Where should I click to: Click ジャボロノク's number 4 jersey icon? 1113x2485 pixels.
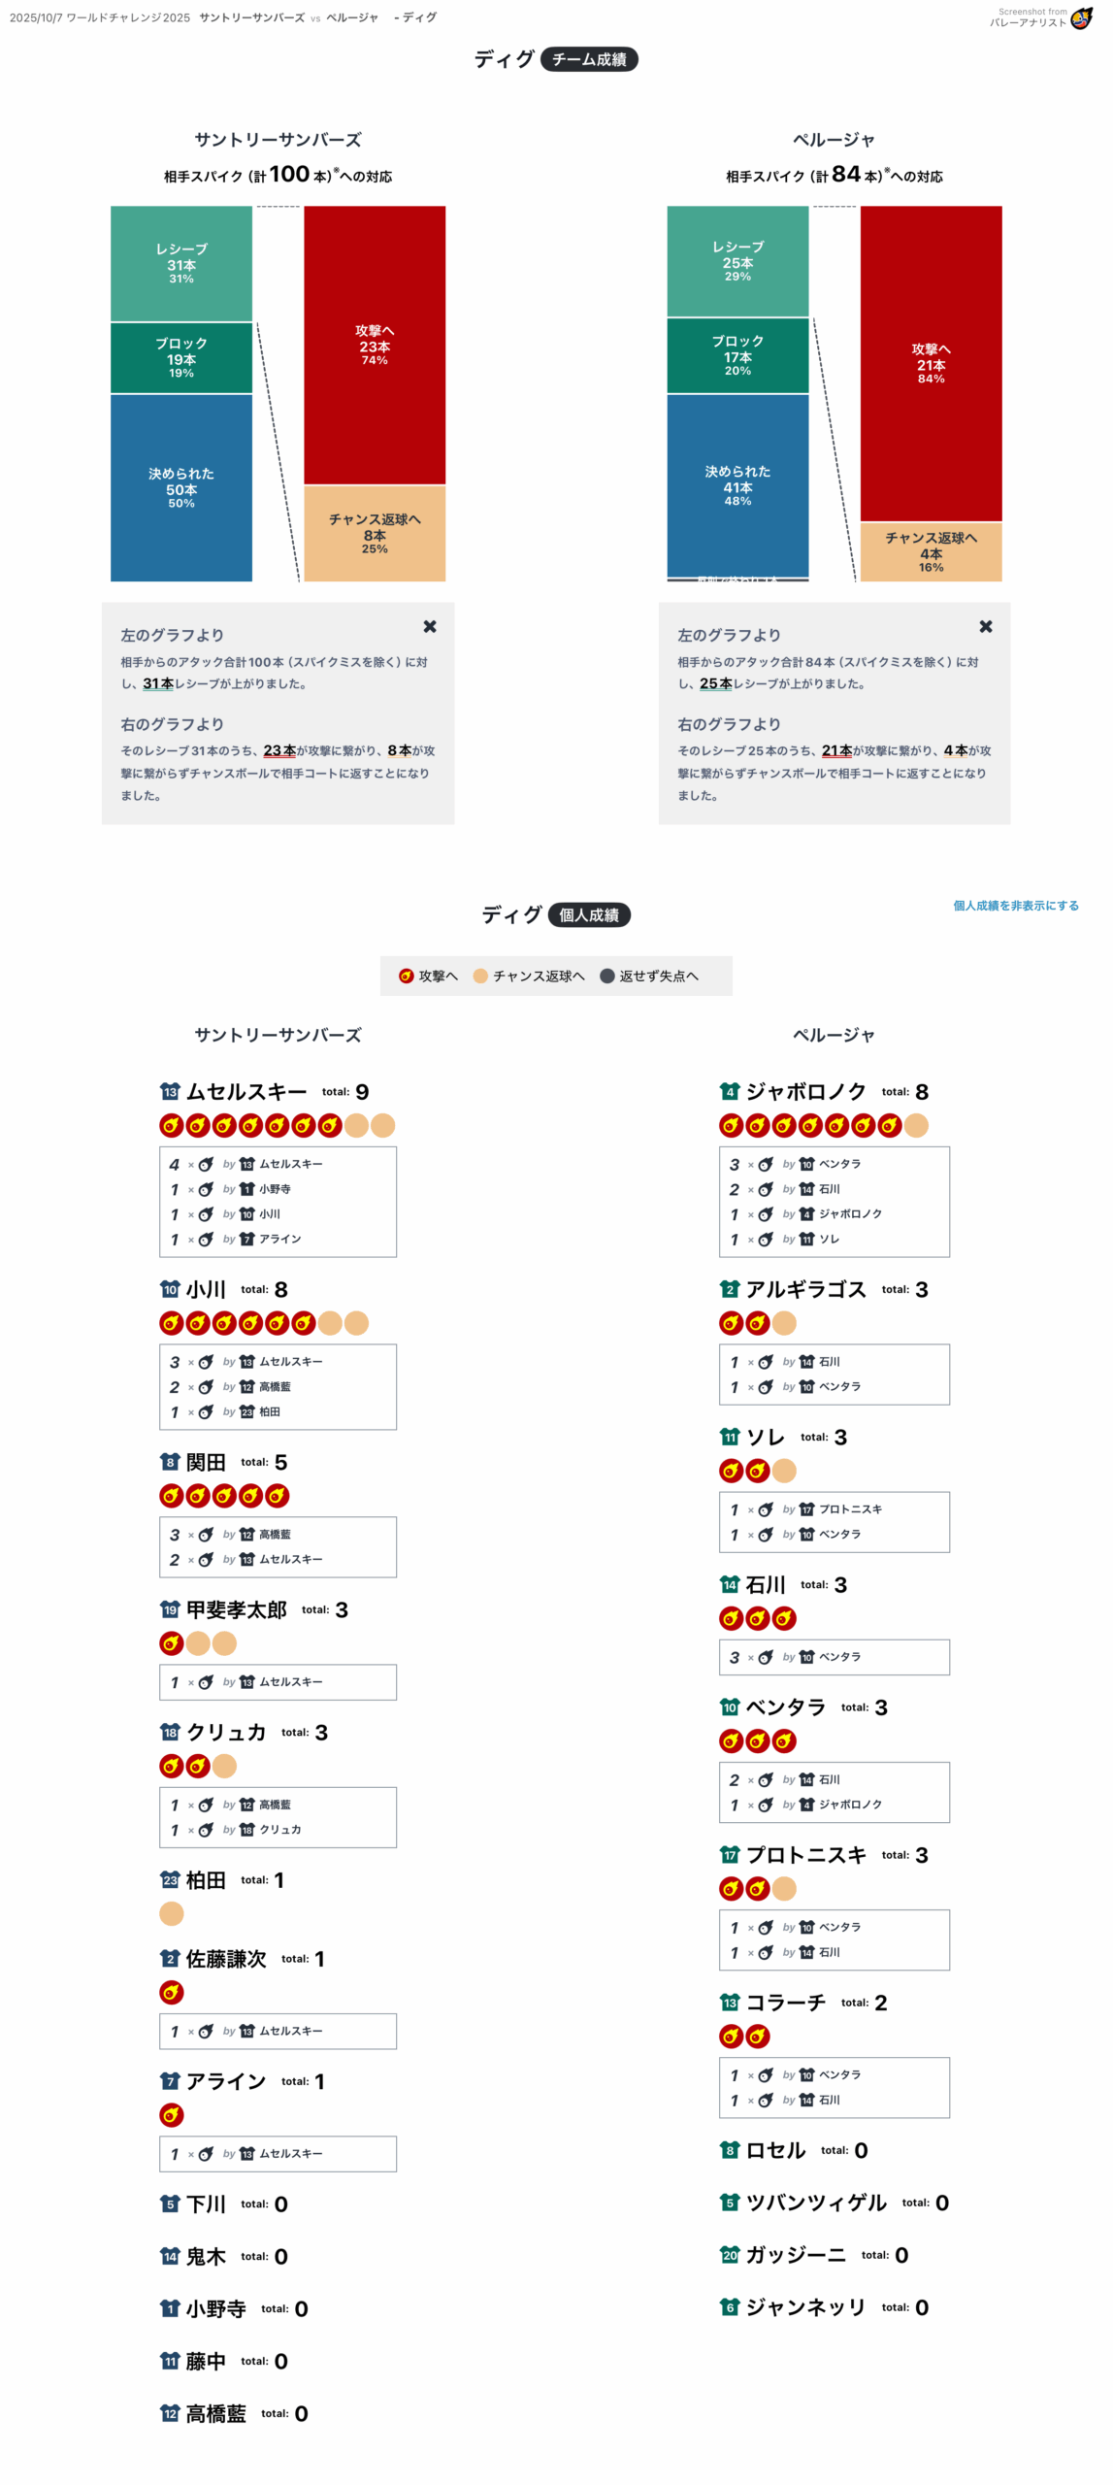click(730, 1092)
